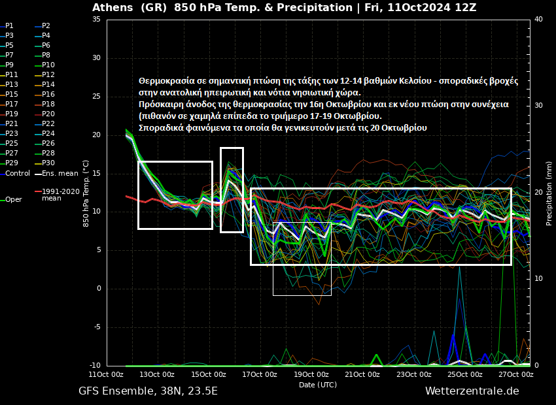The width and height of the screenshot is (556, 405).
Task: Open the Wetterzentrale.de source link
Action: coord(472,391)
